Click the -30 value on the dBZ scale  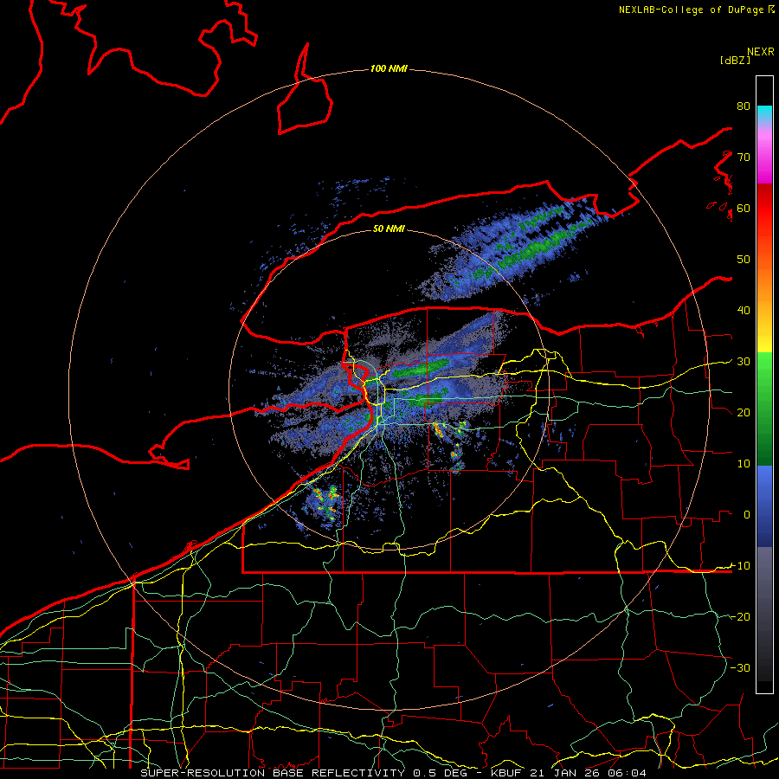click(x=740, y=668)
